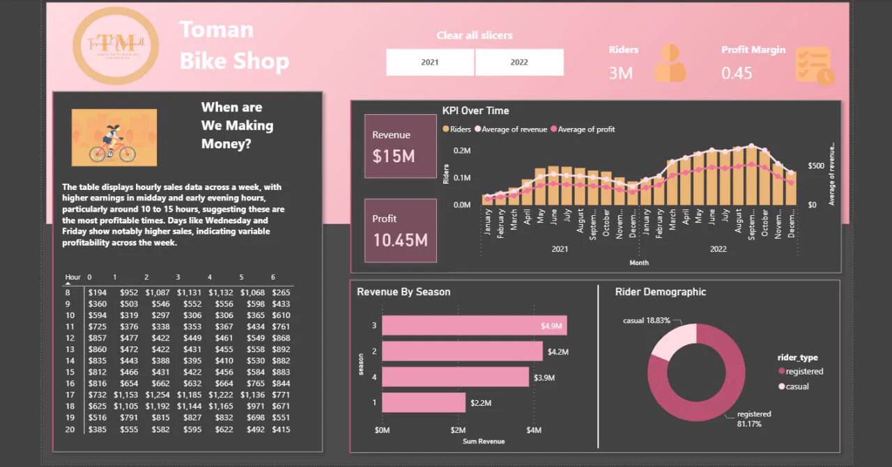Click the $892 table cell
This screenshot has height=467, width=892.
tap(281, 350)
